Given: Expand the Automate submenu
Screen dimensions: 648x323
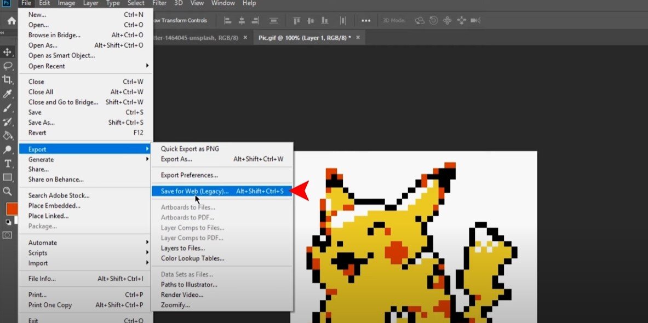Looking at the screenshot, I should tap(43, 243).
